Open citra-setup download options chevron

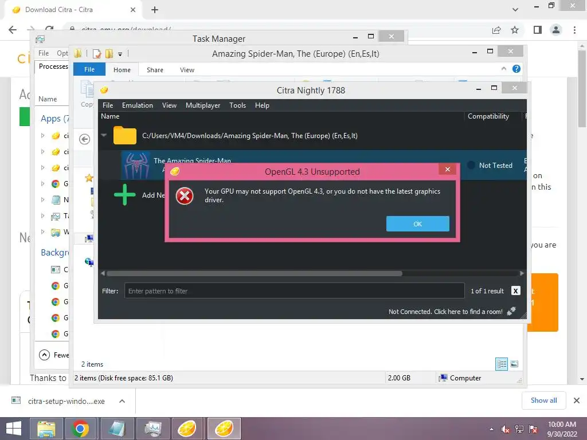pos(122,401)
